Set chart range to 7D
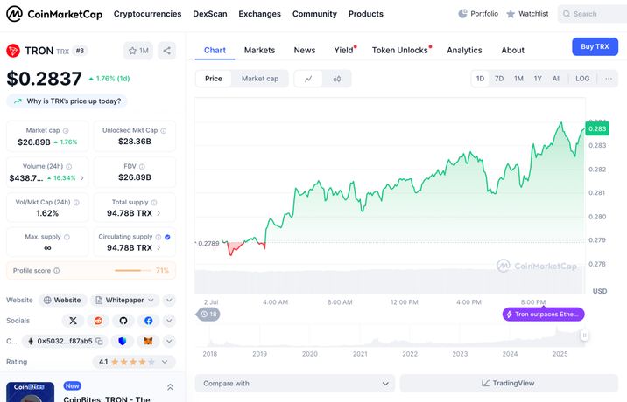The image size is (627, 402). (499, 79)
